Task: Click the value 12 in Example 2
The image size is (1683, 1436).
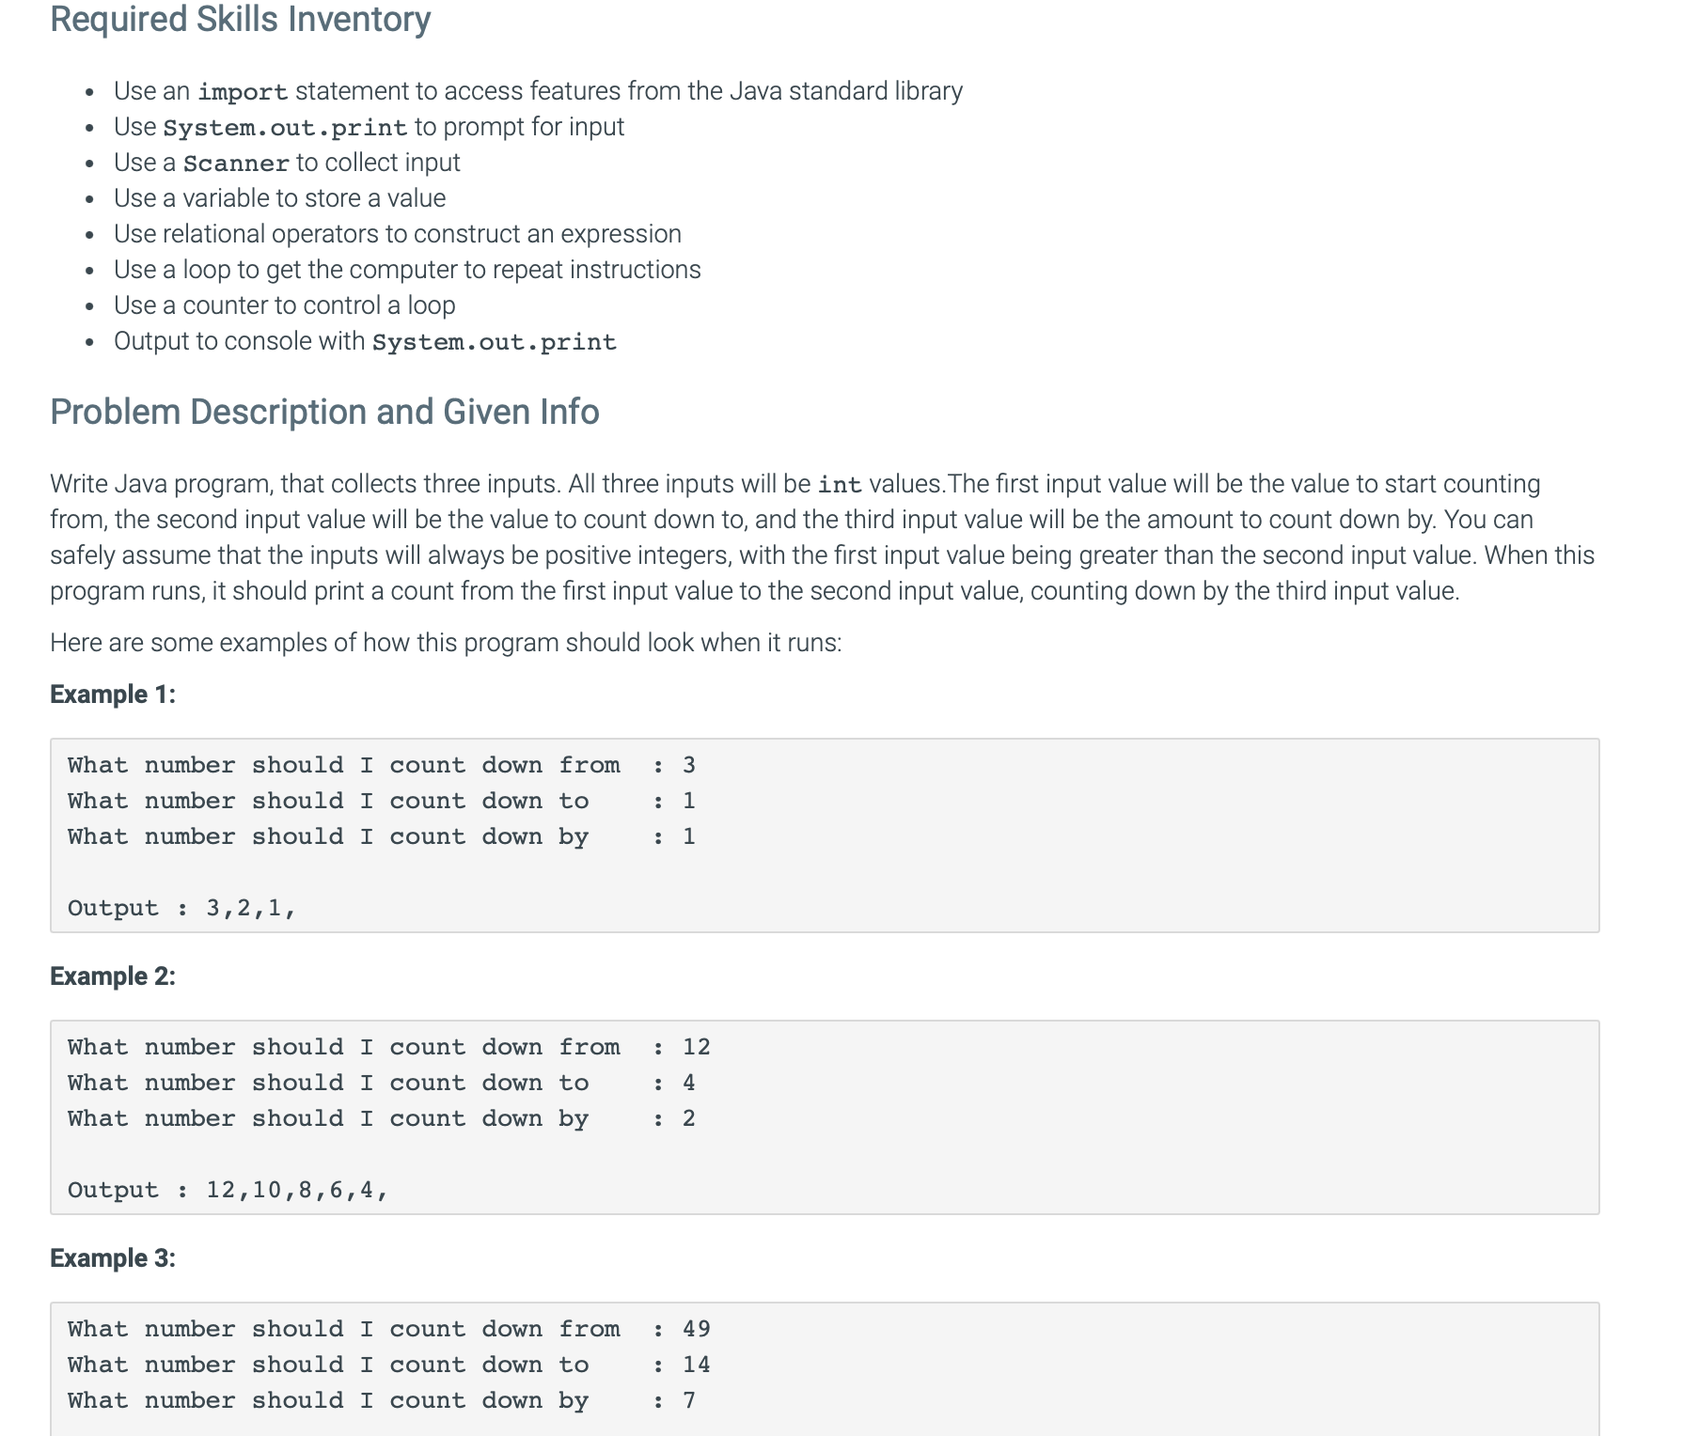Action: click(697, 1047)
